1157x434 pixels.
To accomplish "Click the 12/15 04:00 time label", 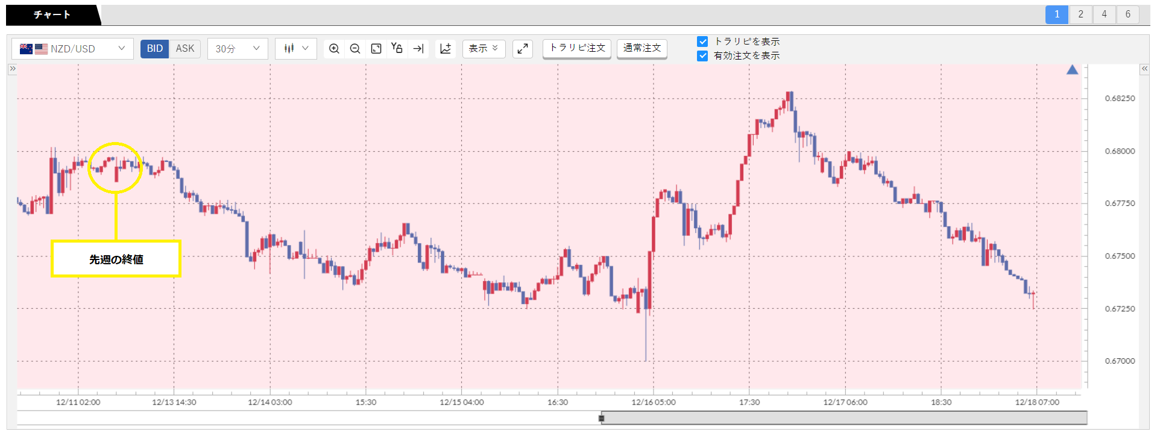I will click(462, 402).
